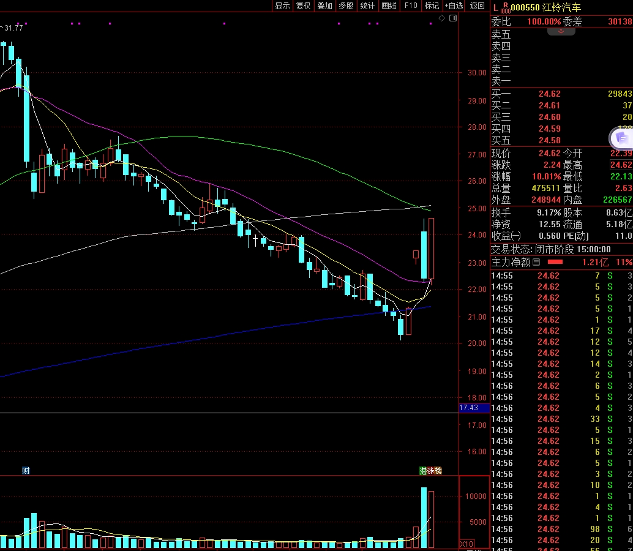Click the floating purple chat assistant icon
This screenshot has width=633, height=551.
pos(622,137)
